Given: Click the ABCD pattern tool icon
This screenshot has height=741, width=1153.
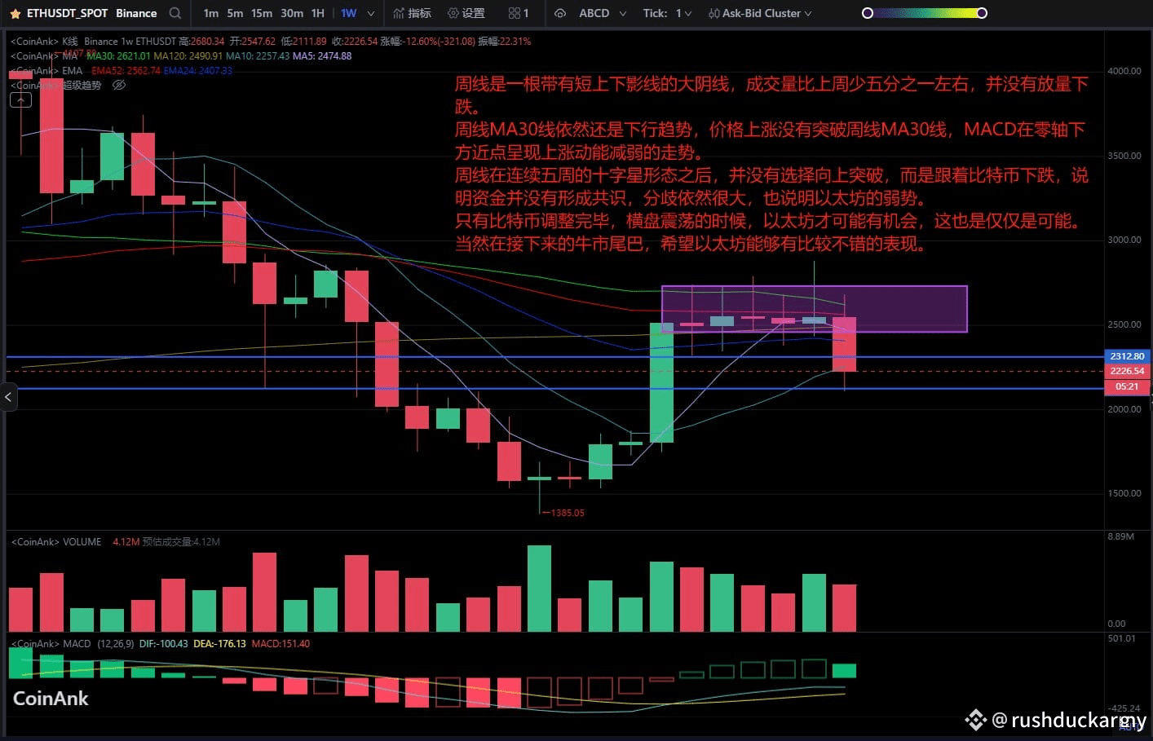Looking at the screenshot, I should pos(560,13).
